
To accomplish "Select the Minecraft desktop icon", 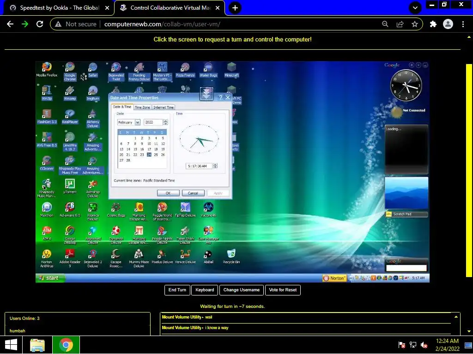I will click(x=231, y=70).
